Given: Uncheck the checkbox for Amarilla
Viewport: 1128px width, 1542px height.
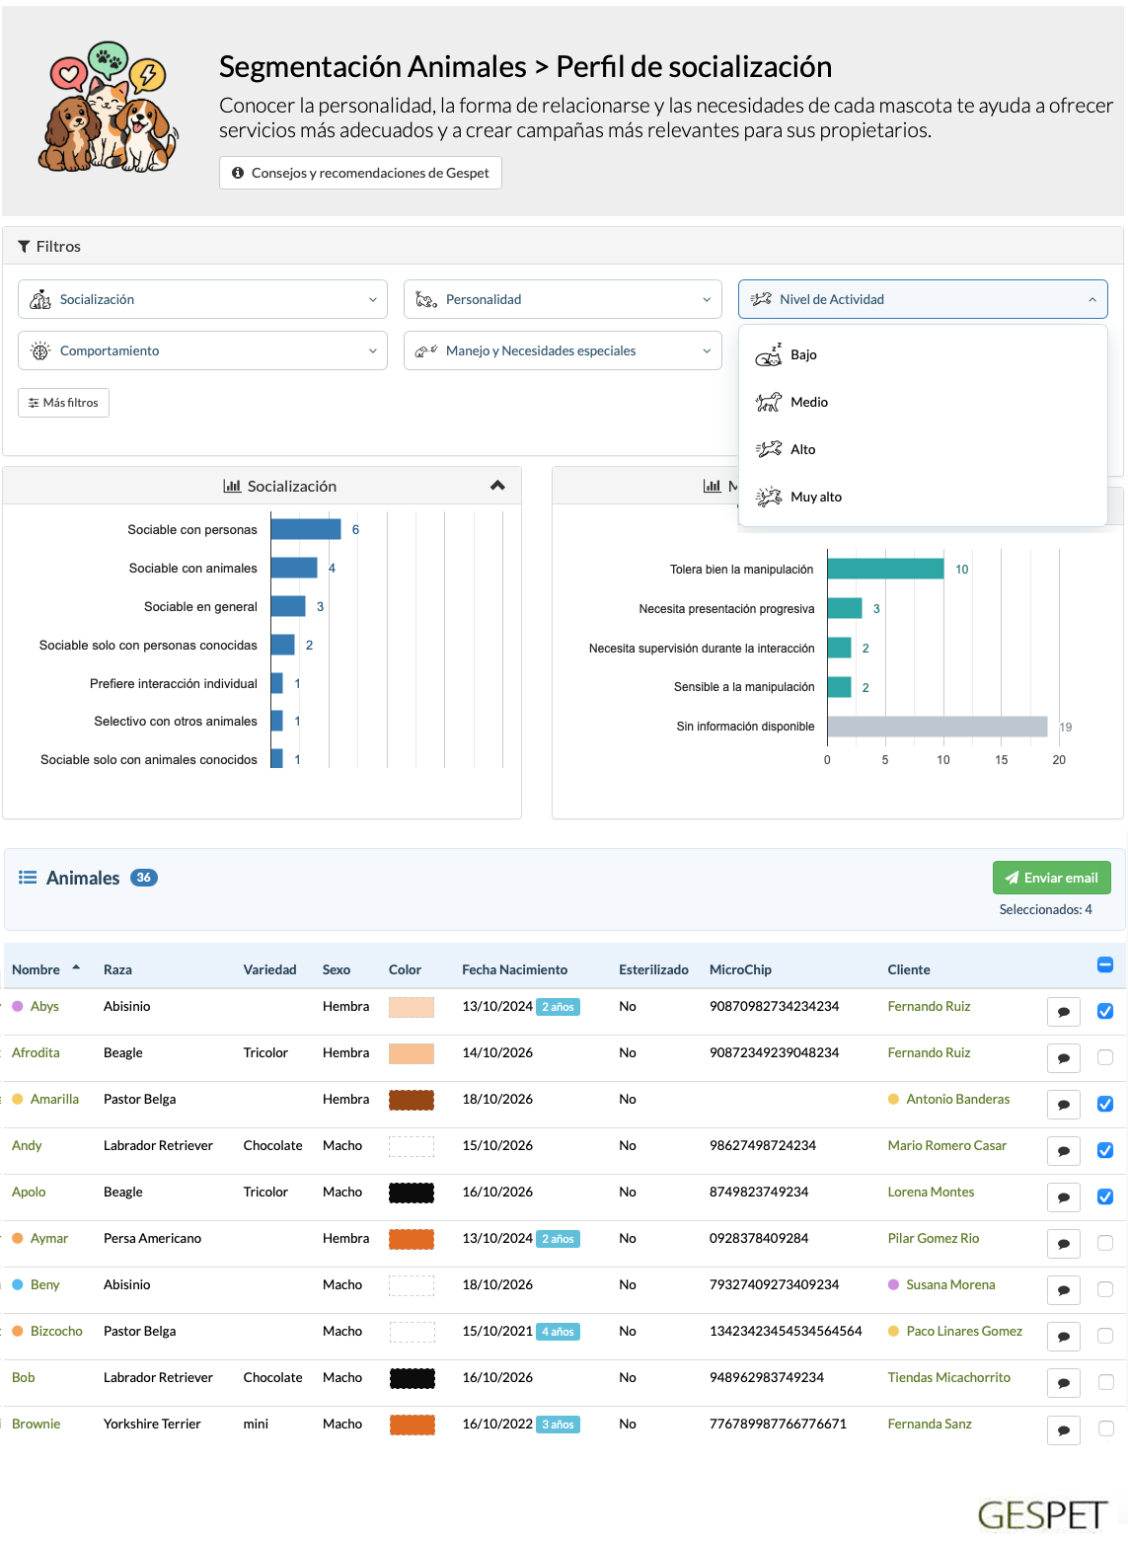Looking at the screenshot, I should (x=1105, y=1104).
